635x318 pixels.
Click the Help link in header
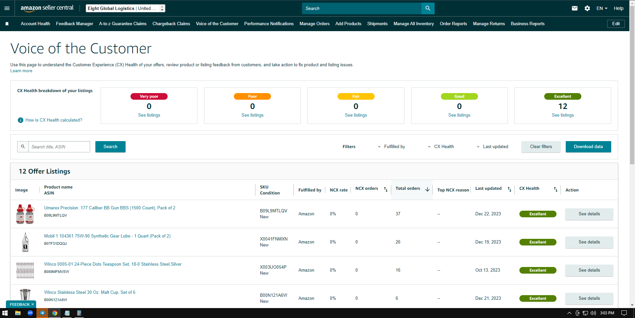[x=618, y=8]
